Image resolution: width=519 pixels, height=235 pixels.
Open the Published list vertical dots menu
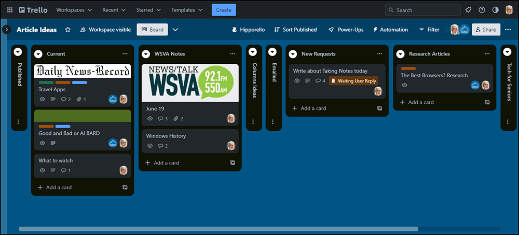pos(18,122)
